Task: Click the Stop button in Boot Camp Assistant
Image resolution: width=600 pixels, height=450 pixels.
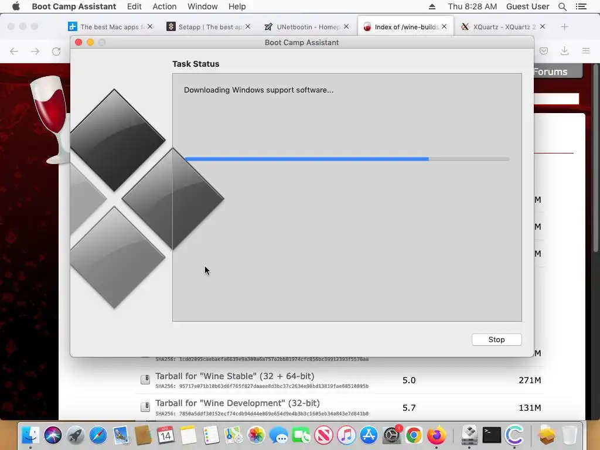Action: coord(496,339)
